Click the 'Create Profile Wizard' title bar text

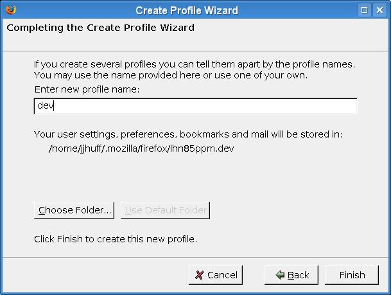[x=186, y=10]
